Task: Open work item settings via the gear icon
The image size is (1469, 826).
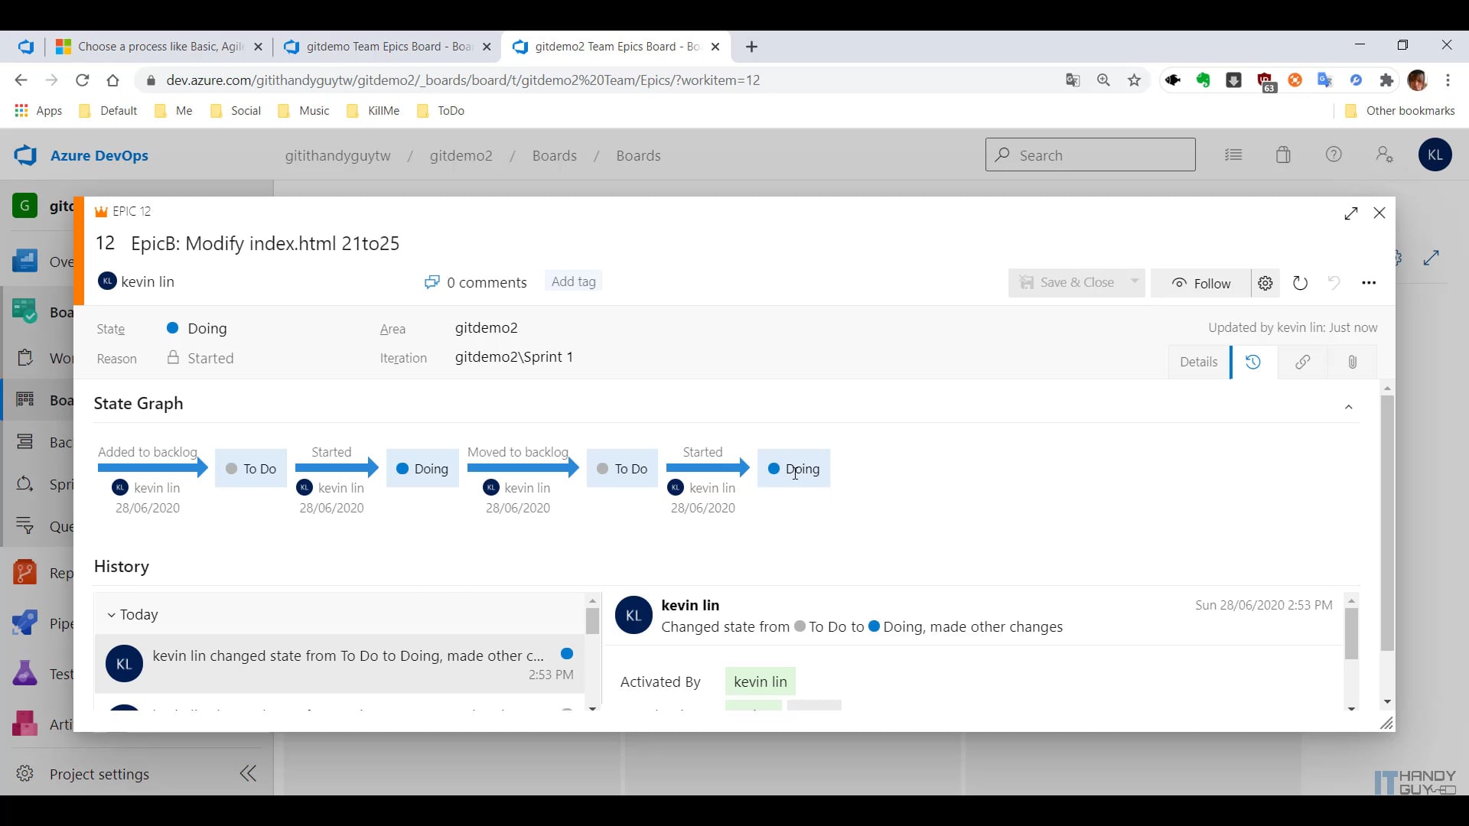Action: tap(1265, 282)
